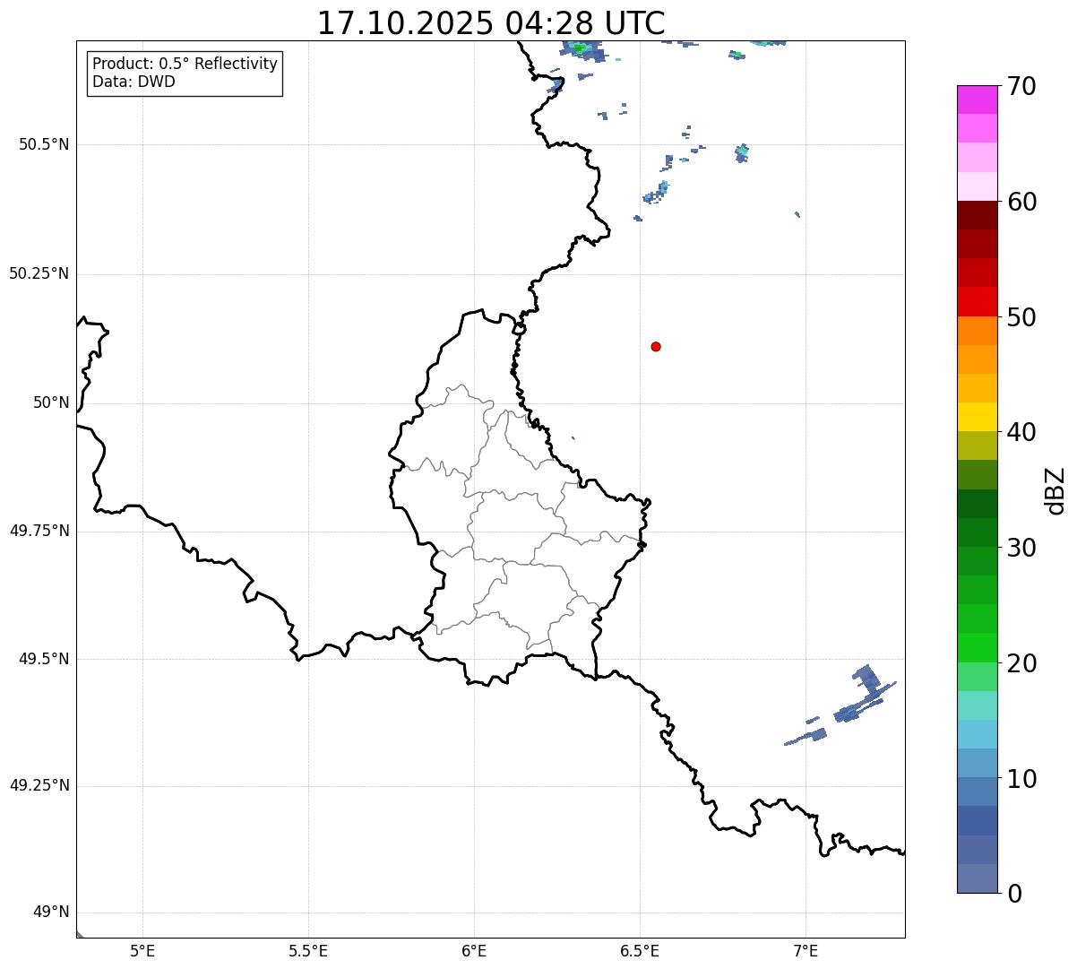1077x969 pixels.
Task: Click the 5°E longitude label
Action: pyautogui.click(x=142, y=950)
